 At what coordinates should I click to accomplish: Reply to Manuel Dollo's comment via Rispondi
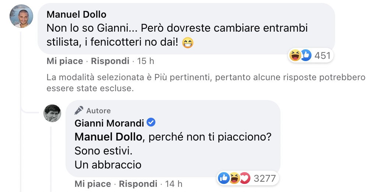click(110, 61)
